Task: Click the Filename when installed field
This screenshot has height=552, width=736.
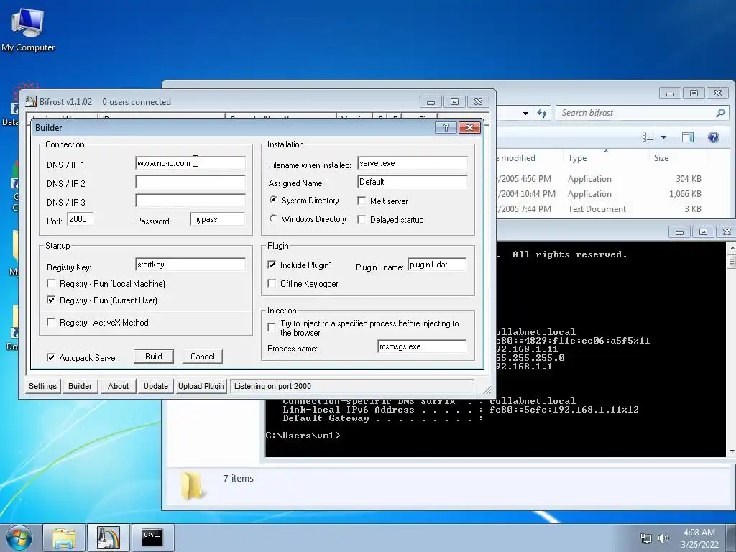Action: click(412, 163)
